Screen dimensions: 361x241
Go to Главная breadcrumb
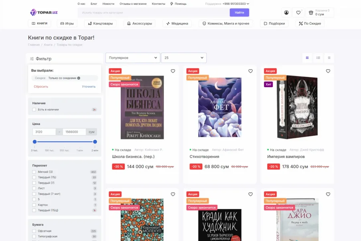click(34, 45)
